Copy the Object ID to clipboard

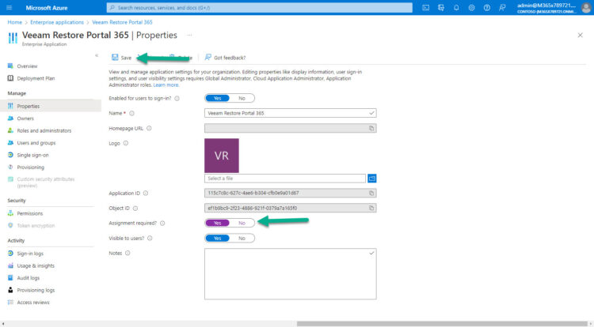click(371, 208)
